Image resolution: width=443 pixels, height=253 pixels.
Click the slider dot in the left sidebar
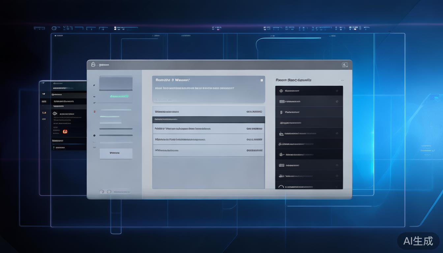(94, 135)
